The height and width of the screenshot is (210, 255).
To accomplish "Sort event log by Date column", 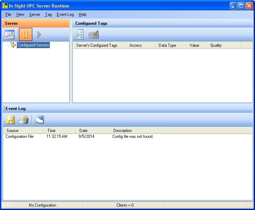I will (93, 131).
